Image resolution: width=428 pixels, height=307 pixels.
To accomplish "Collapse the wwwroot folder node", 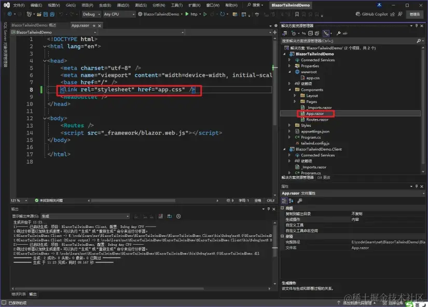I will (289, 72).
